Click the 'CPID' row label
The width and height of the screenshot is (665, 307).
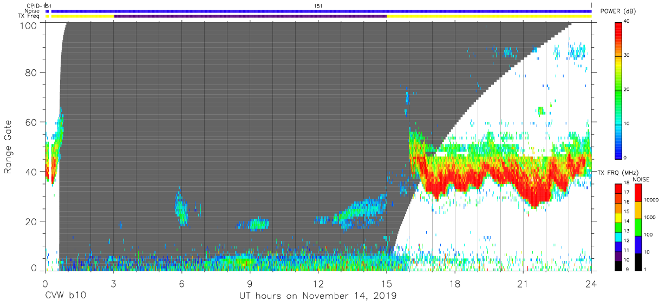click(x=33, y=6)
